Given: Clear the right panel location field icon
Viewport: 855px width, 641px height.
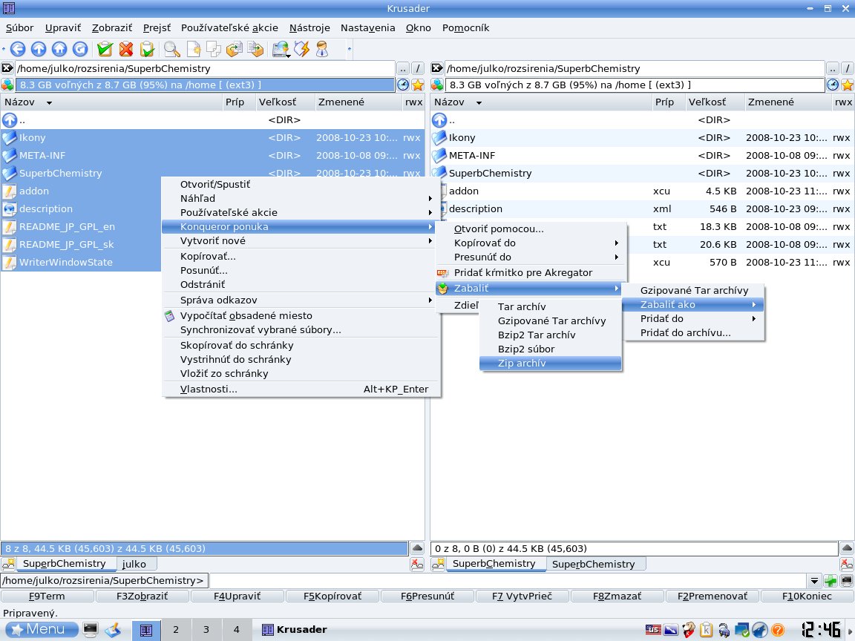Looking at the screenshot, I should (x=436, y=68).
